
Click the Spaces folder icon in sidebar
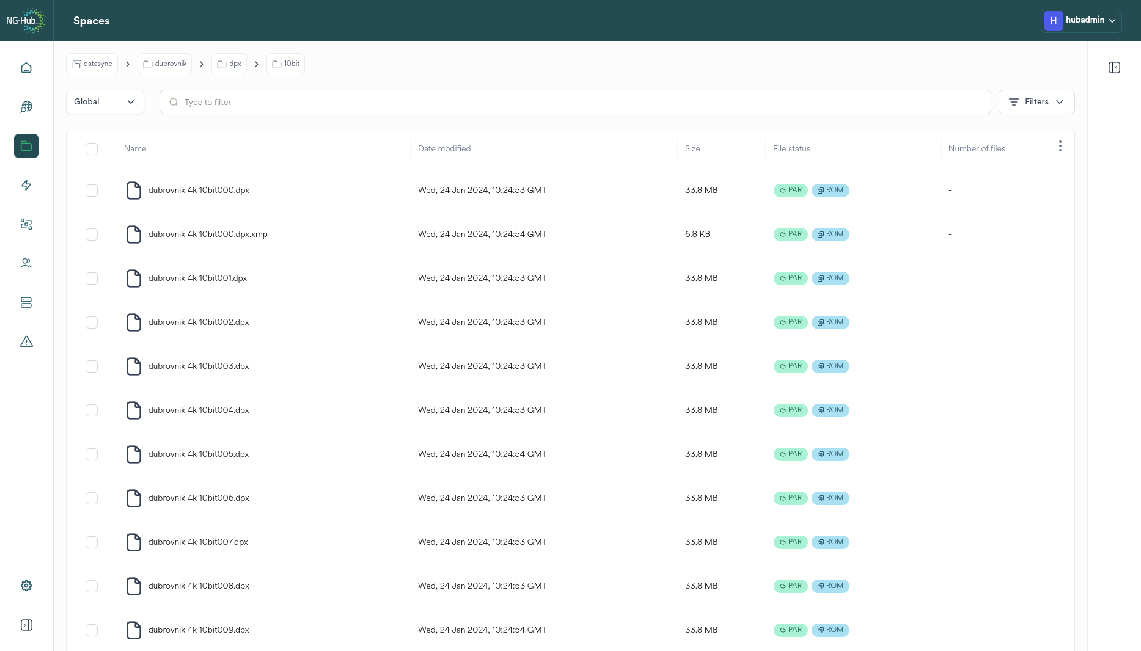(x=26, y=146)
